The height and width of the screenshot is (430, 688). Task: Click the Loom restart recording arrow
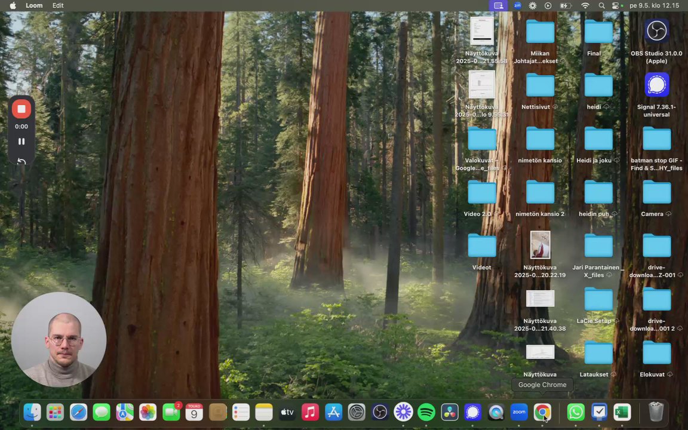point(21,161)
